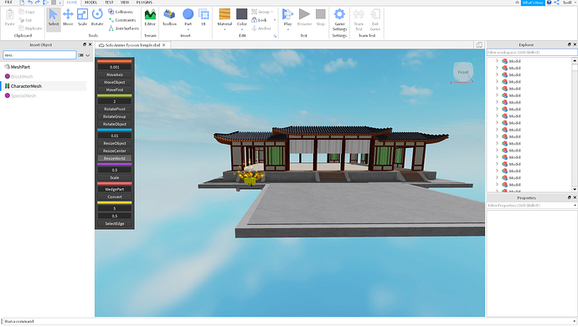The image size is (578, 327).
Task: Click Front face of view cube
Action: pos(463,72)
